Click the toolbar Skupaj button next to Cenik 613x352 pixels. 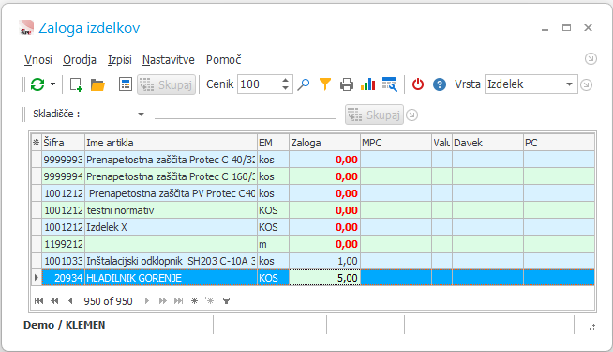(x=166, y=84)
